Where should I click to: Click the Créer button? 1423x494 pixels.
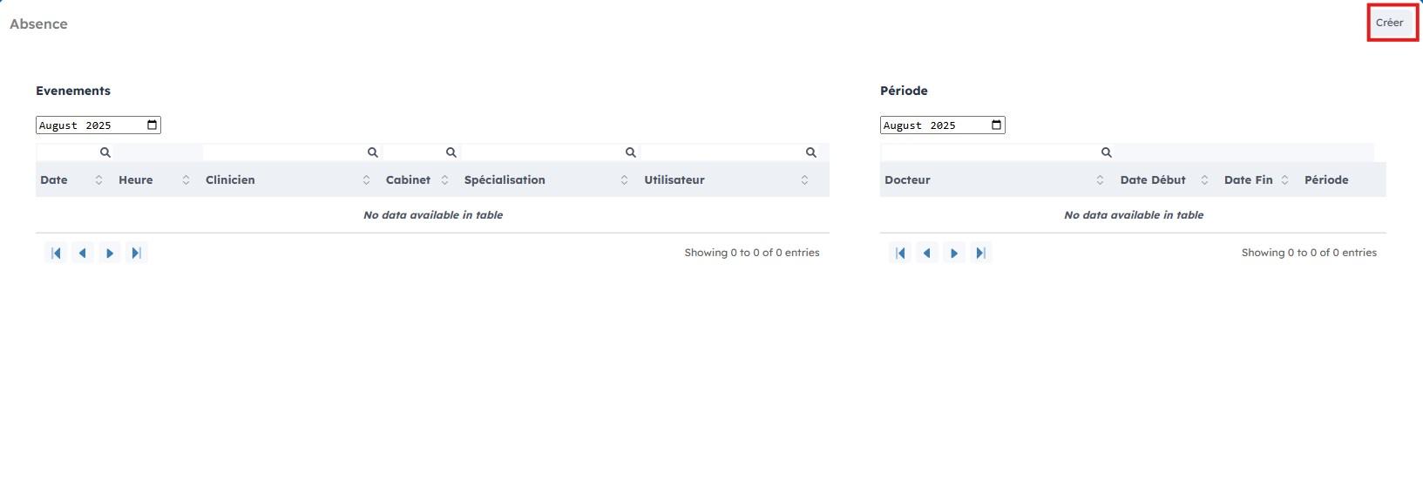1389,23
